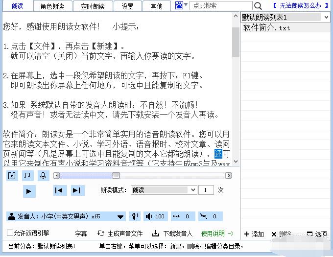Viewport: 333px width, 257px height.
Task: Click the text area scroll-up arrow
Action: tap(236, 16)
